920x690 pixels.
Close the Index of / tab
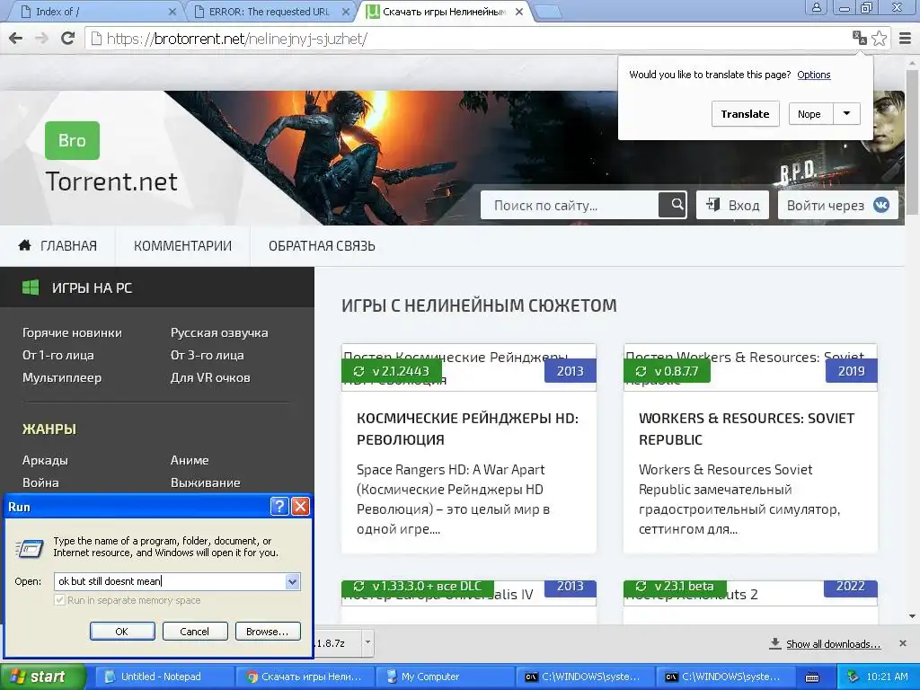(172, 12)
